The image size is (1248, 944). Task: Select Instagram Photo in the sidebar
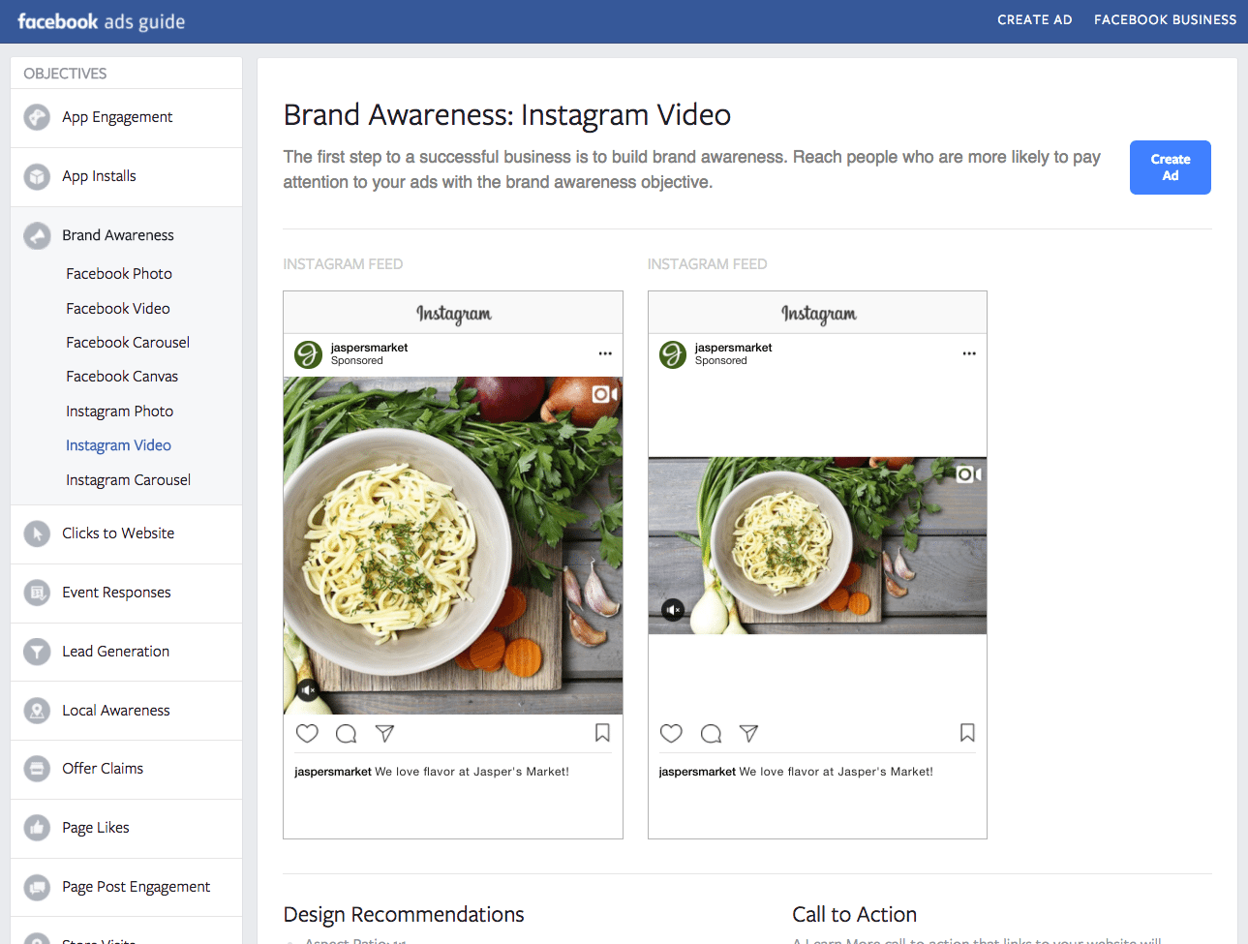coord(120,411)
